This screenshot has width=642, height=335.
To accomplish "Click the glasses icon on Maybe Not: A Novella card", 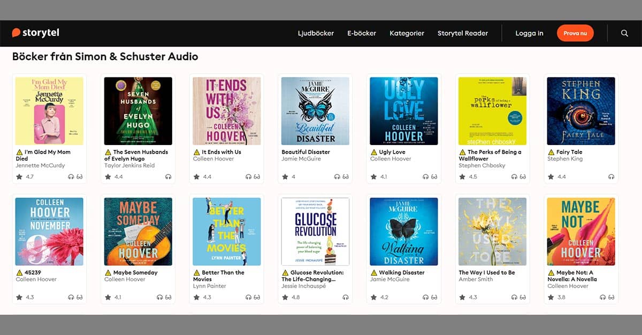I will [x=612, y=297].
